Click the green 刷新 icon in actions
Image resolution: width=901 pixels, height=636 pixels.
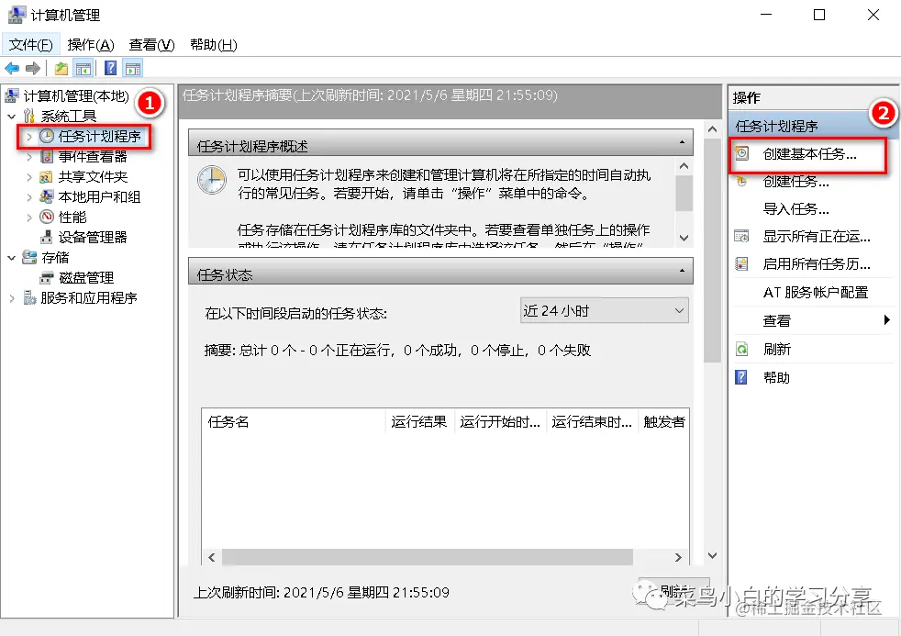[x=742, y=349]
